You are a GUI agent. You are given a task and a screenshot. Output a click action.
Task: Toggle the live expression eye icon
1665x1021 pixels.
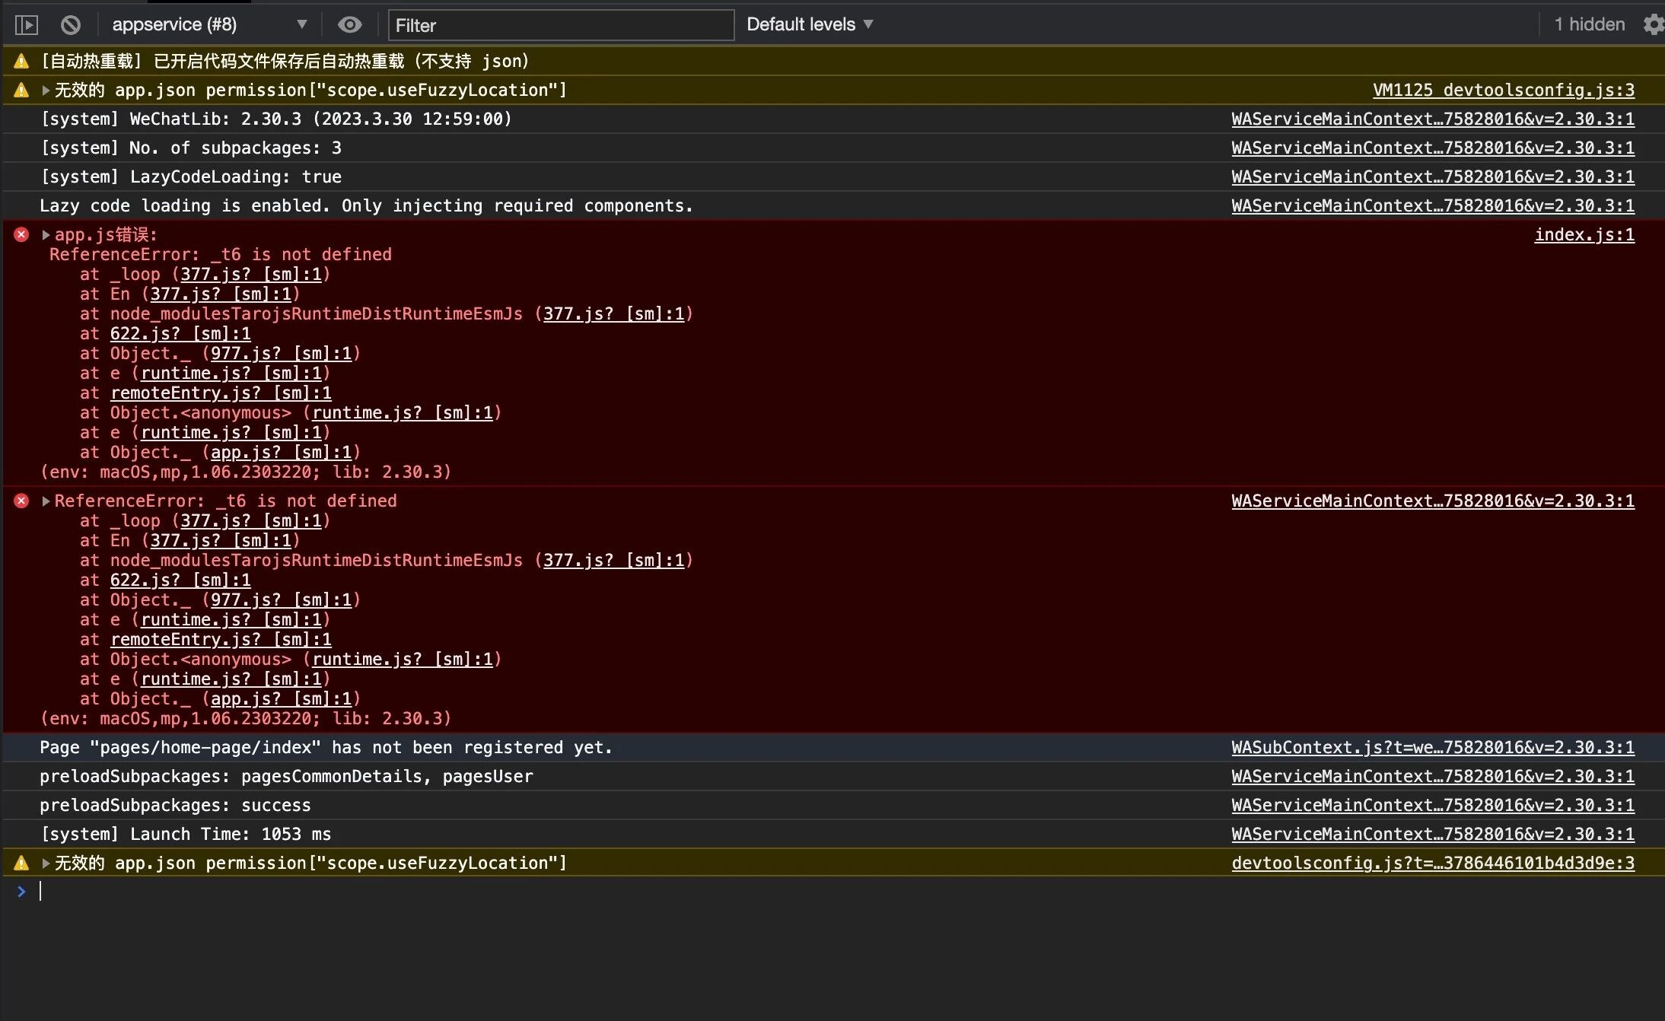pyautogui.click(x=349, y=25)
